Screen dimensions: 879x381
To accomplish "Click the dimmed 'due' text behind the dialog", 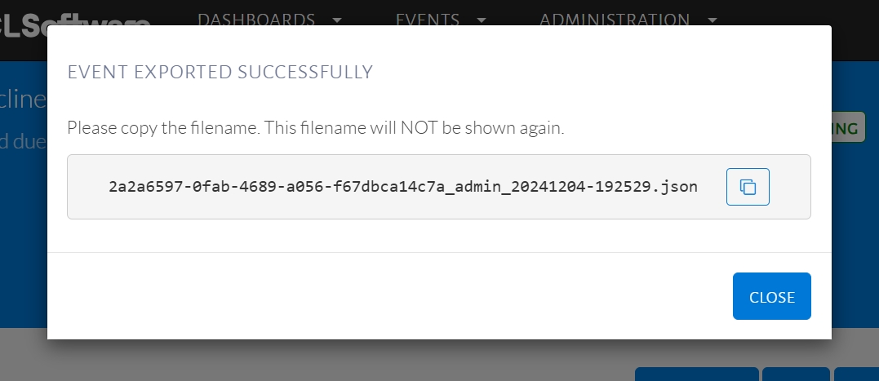I will tap(23, 141).
